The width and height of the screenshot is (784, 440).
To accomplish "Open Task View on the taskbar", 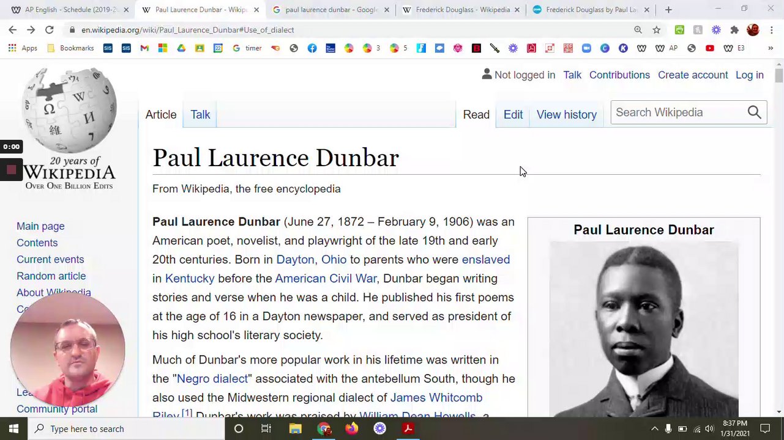I will pyautogui.click(x=266, y=428).
